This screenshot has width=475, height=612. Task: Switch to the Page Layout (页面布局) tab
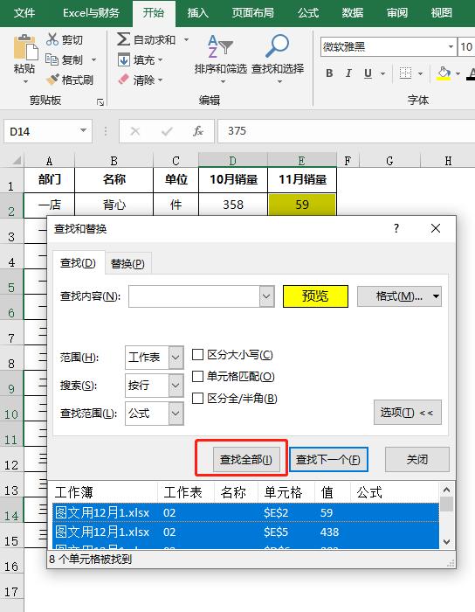253,13
